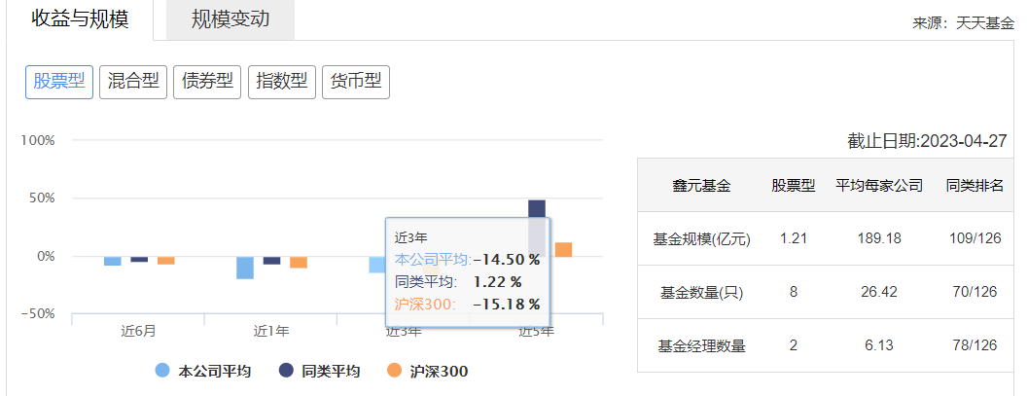Screen dimensions: 1028x396
Task: Toggle 本公司平均 legend dot
Action: (x=161, y=371)
